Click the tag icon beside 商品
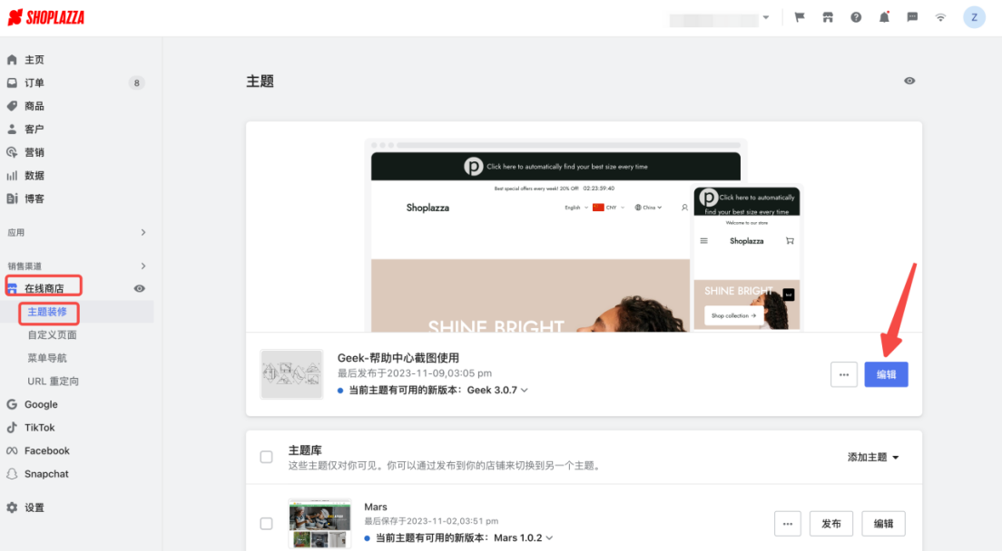 (12, 106)
